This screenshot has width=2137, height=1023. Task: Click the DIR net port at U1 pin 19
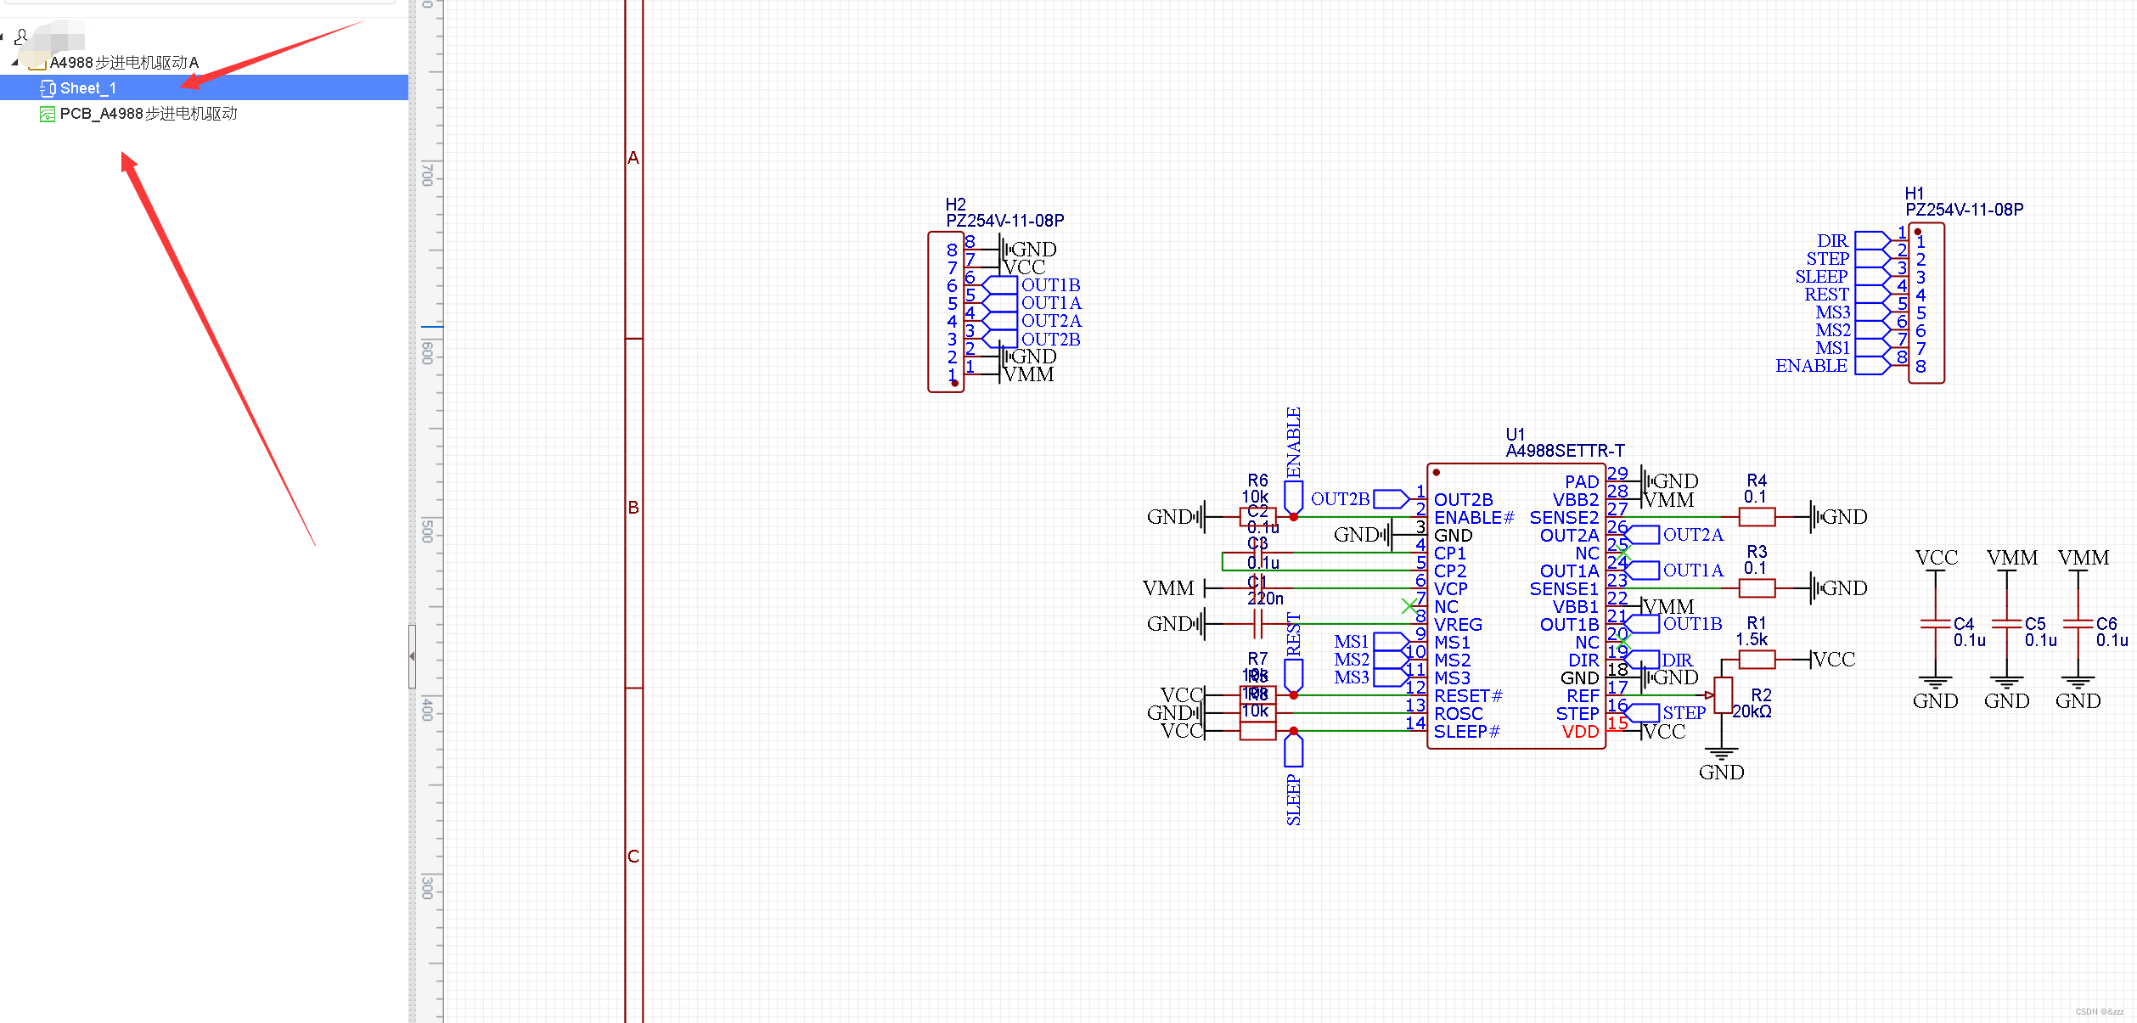[x=1659, y=659]
